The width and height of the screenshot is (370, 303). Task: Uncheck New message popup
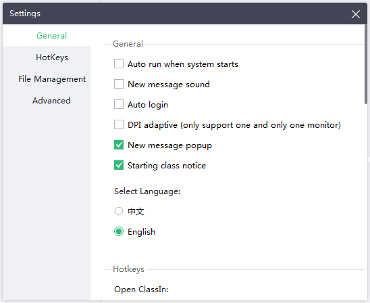(x=119, y=145)
